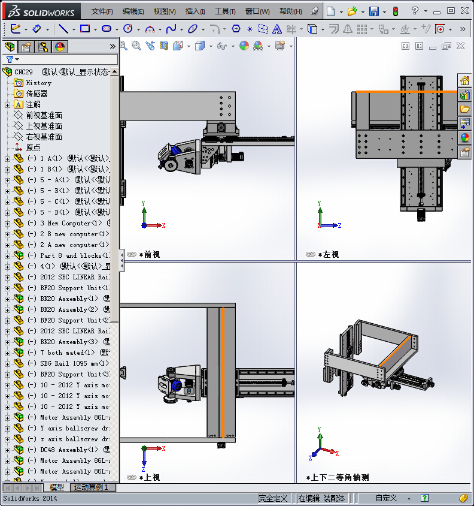Screen dimensions: 474x506
Task: Open the 工具(T) menu
Action: (225, 11)
